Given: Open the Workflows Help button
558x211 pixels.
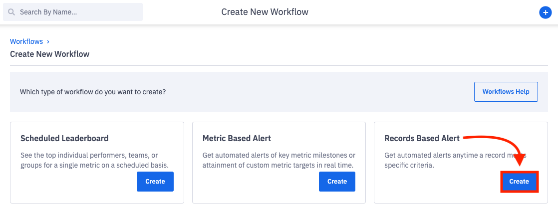Looking at the screenshot, I should click(506, 92).
